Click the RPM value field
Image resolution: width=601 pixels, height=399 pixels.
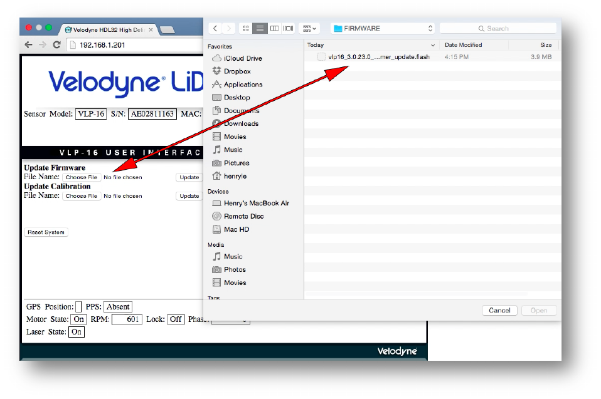pos(127,319)
